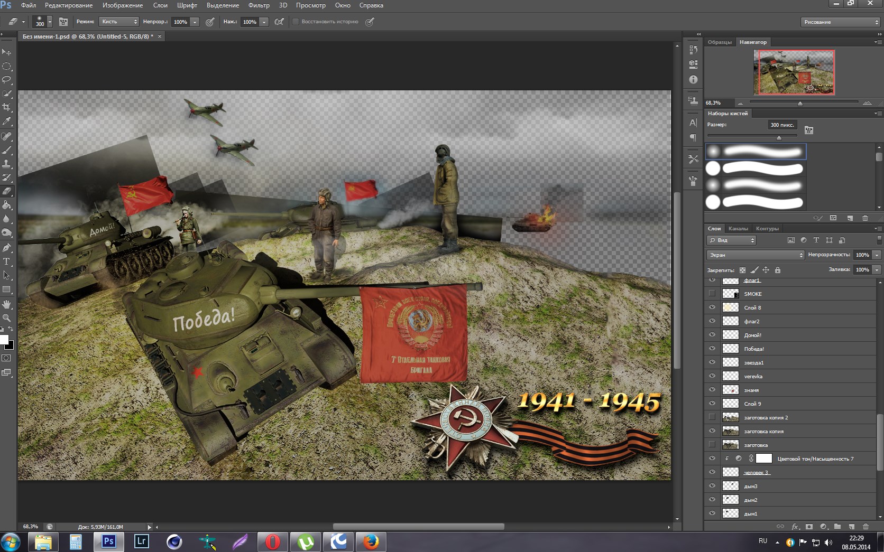This screenshot has height=552, width=884.
Task: Show the заготовка копия 2 layer
Action: 712,417
